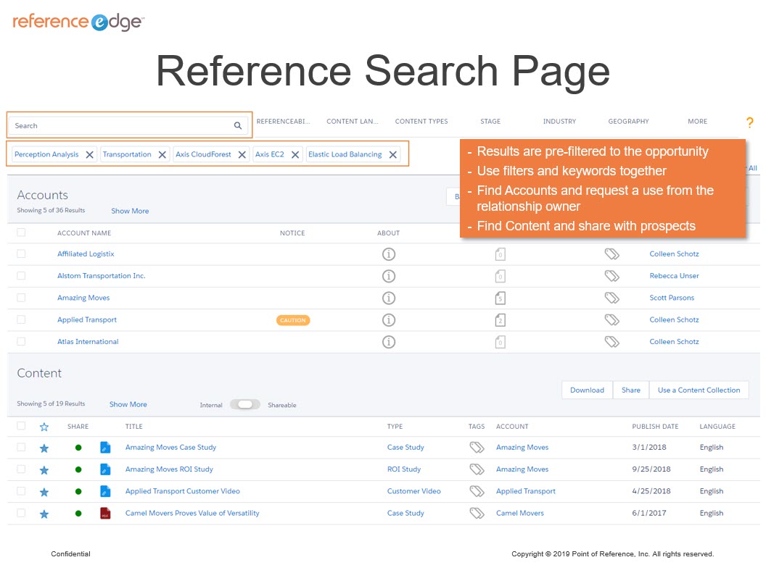The image size is (766, 573).
Task: Click into the Search input field
Action: (x=120, y=126)
